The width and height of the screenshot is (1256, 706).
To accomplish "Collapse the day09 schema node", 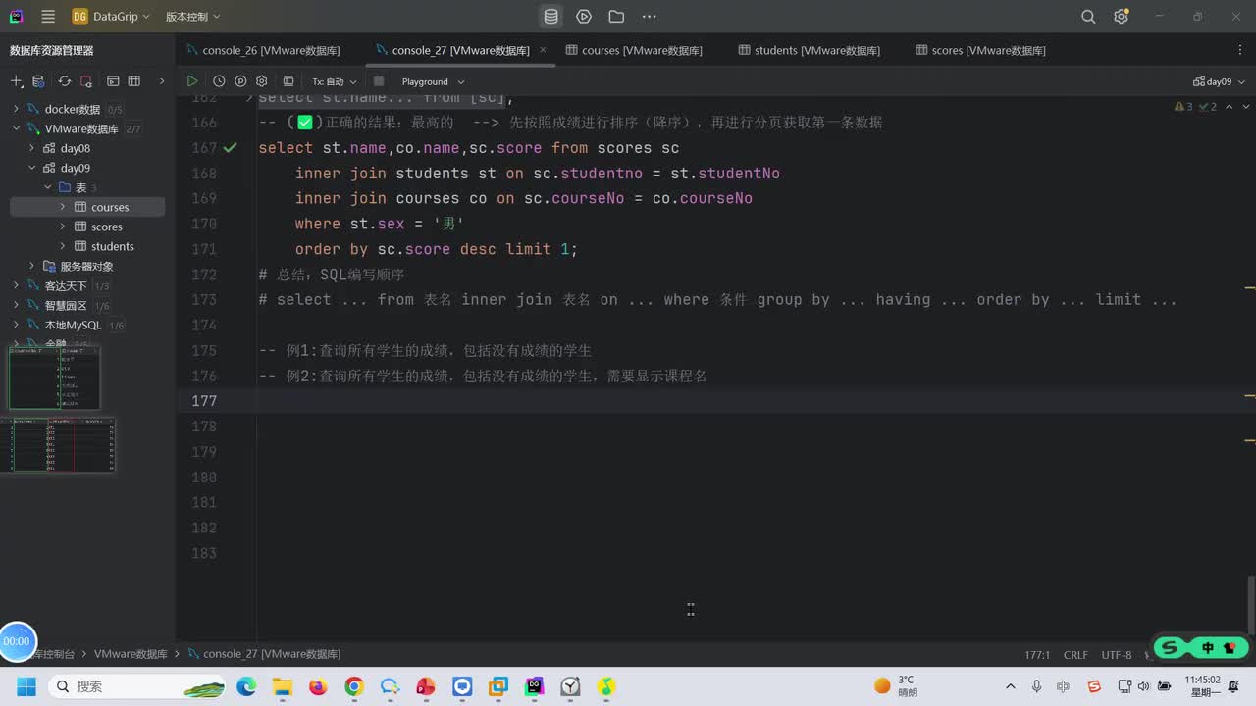I will (x=32, y=168).
